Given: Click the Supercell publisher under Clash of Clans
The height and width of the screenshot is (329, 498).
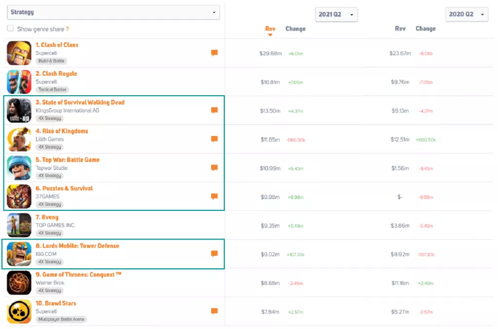Looking at the screenshot, I should click(46, 53).
